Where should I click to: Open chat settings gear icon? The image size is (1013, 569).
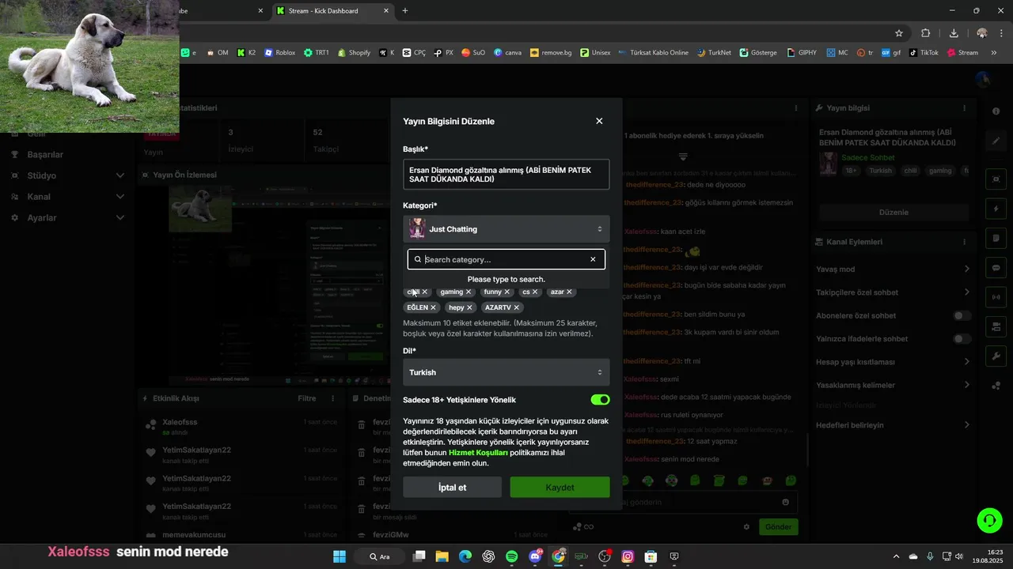click(x=746, y=527)
